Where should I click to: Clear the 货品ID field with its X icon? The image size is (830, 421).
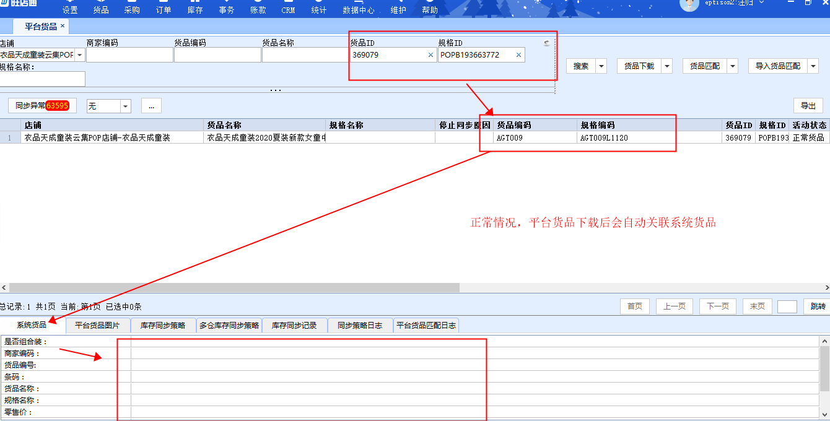tap(430, 55)
